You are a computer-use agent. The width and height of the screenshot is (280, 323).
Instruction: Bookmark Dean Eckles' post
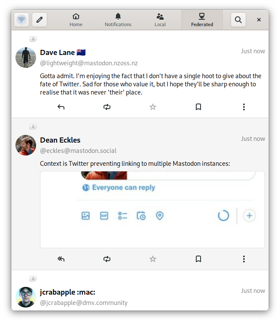(x=198, y=259)
